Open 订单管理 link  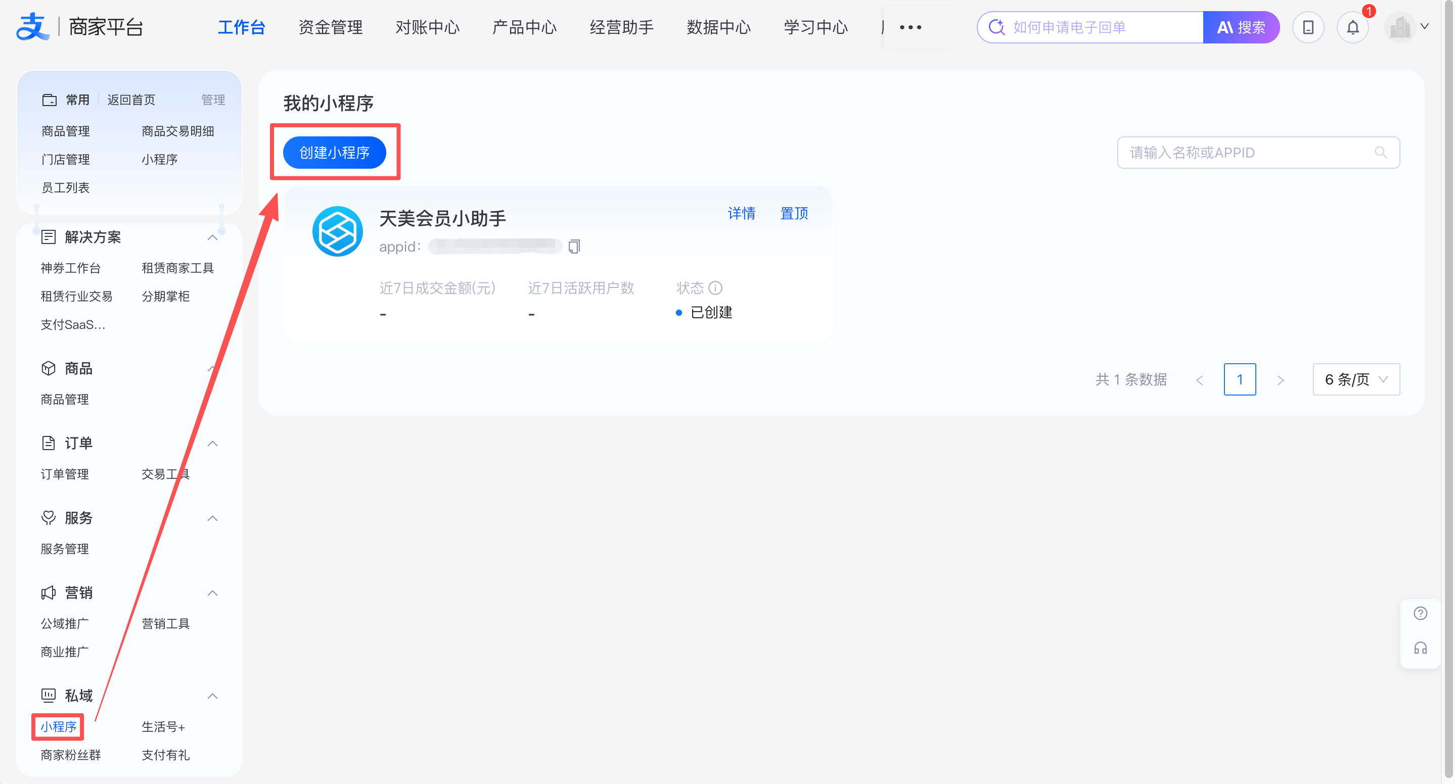(64, 473)
